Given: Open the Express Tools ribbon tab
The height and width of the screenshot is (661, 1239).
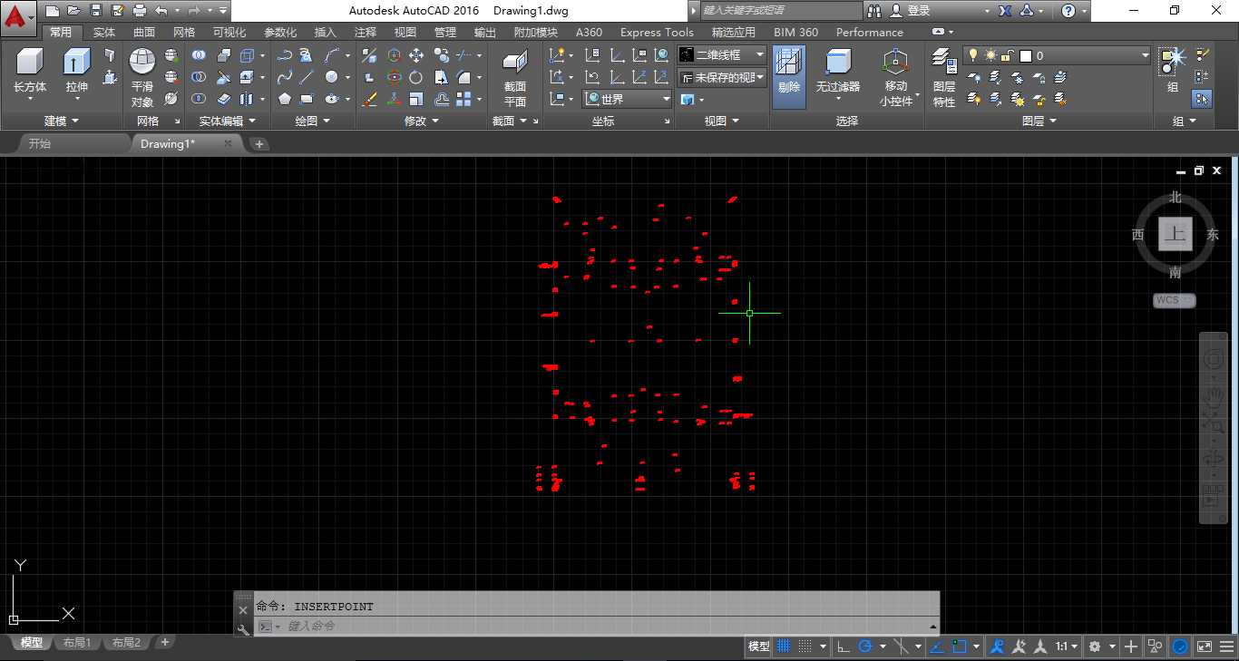Looking at the screenshot, I should pos(657,32).
